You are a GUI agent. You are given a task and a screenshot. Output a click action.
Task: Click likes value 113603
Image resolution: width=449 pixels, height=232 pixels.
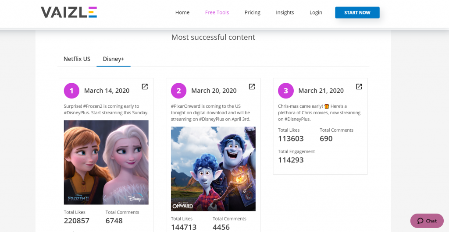click(291, 139)
